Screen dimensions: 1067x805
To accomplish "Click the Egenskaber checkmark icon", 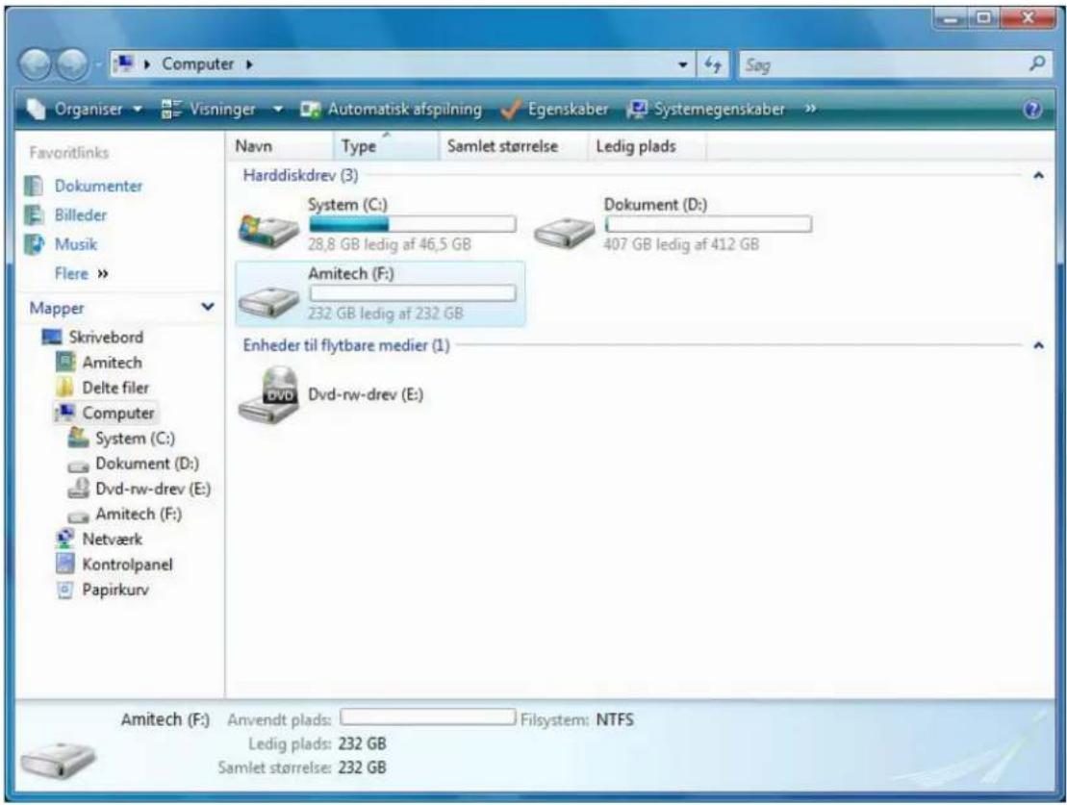I will [x=510, y=110].
